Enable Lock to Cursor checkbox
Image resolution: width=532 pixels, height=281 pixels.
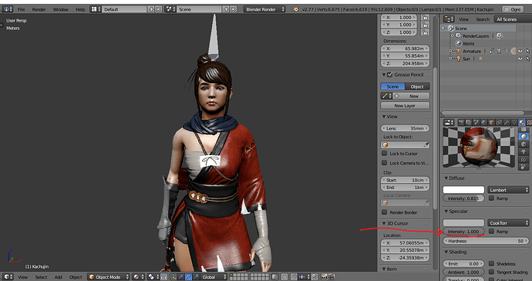385,154
